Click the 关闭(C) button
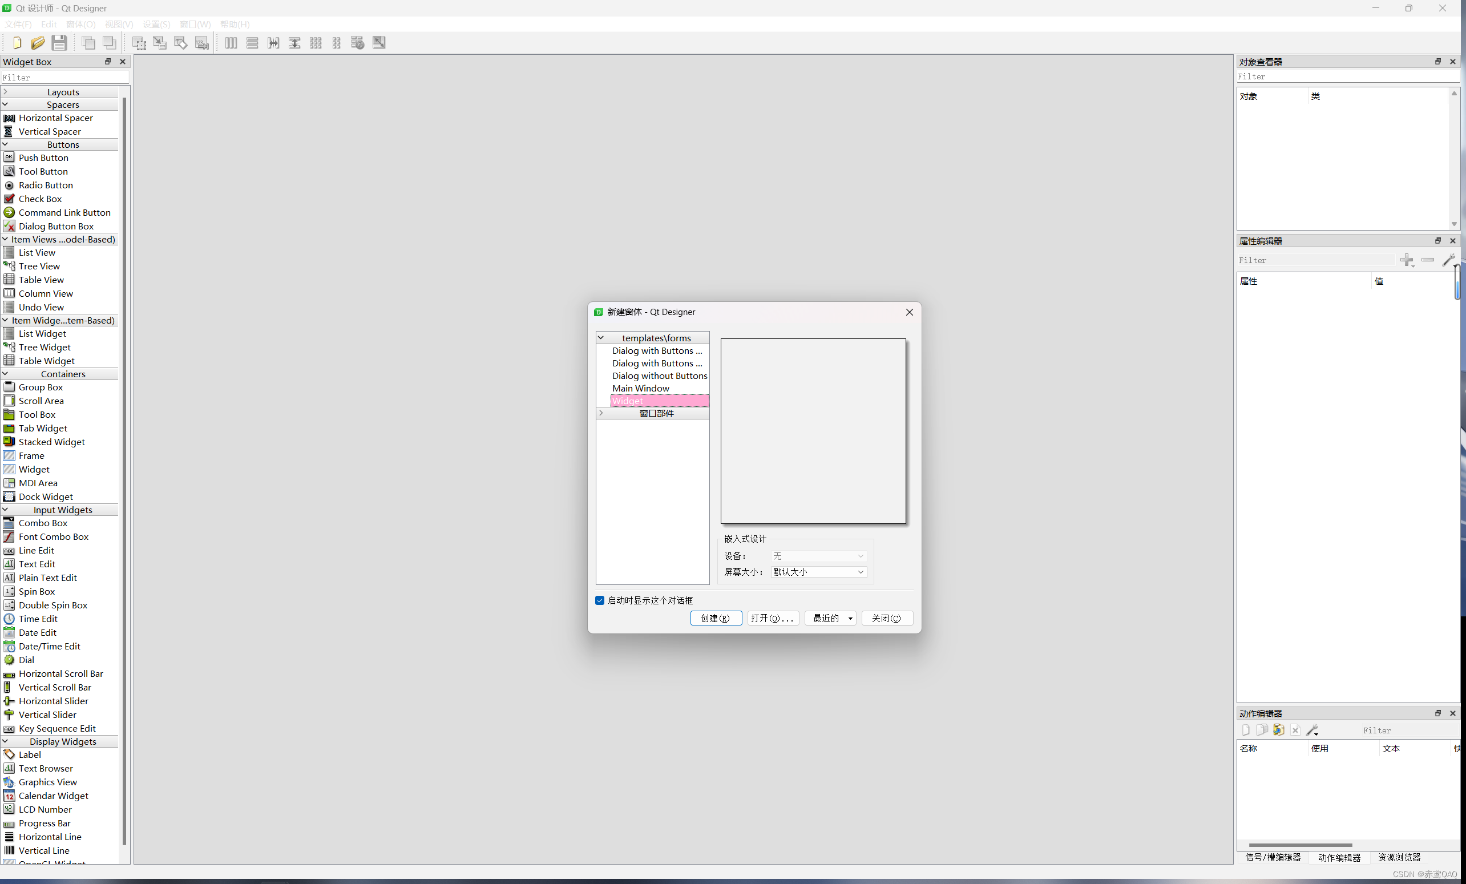Screen dimensions: 1466x884 coord(887,618)
